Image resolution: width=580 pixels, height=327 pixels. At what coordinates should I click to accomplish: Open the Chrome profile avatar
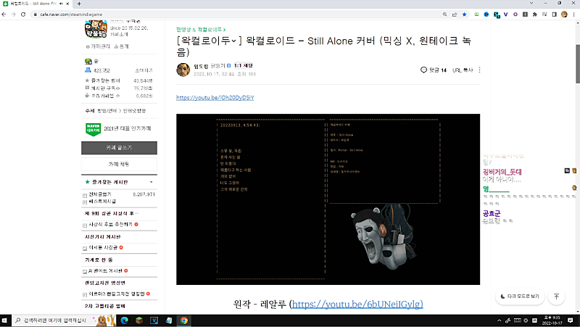click(564, 15)
